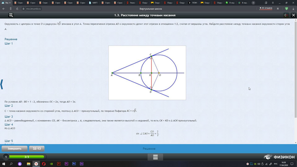Open the browser downloads arrow icon
The height and width of the screenshot is (167, 297).
[293, 9]
